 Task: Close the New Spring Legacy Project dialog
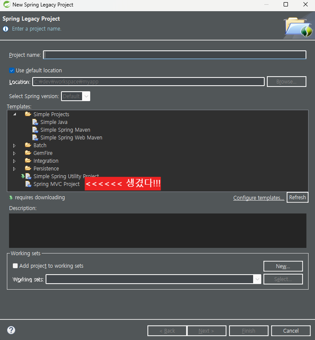[x=306, y=4]
